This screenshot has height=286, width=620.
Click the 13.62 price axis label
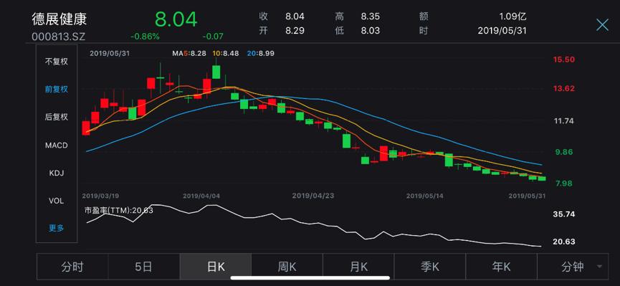point(564,88)
